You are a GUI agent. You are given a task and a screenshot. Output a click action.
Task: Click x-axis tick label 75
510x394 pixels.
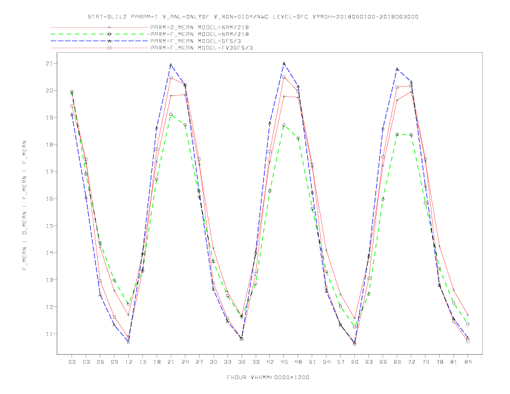[426, 362]
